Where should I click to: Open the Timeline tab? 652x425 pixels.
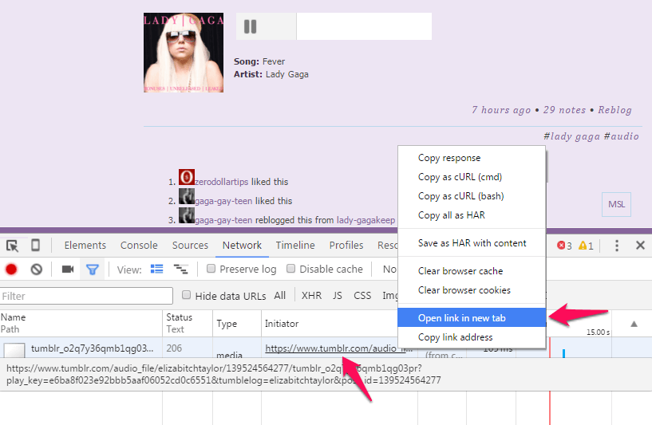[x=295, y=245]
